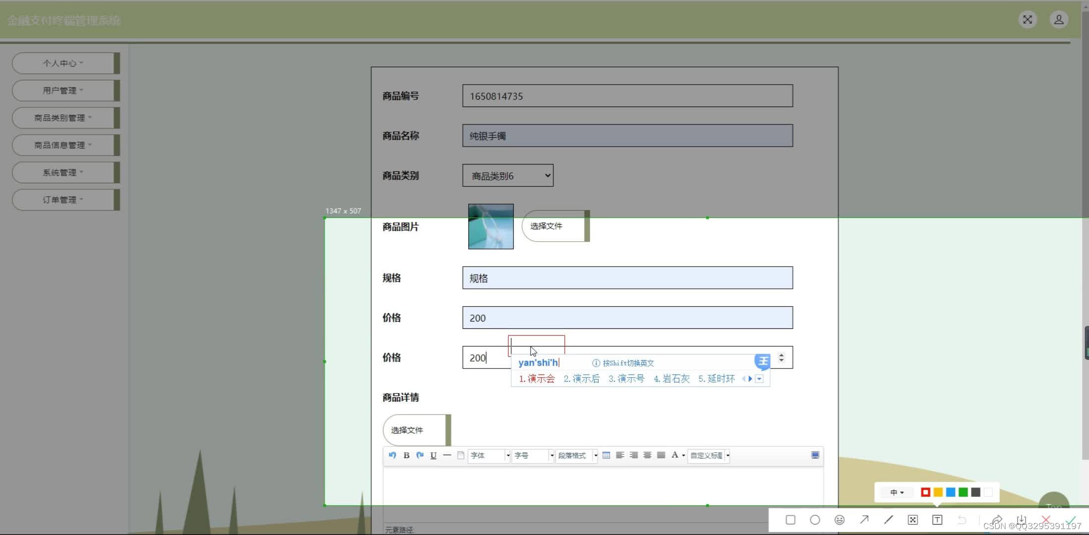Image resolution: width=1089 pixels, height=535 pixels.
Task: Open the user profile icon in header
Action: click(x=1059, y=20)
